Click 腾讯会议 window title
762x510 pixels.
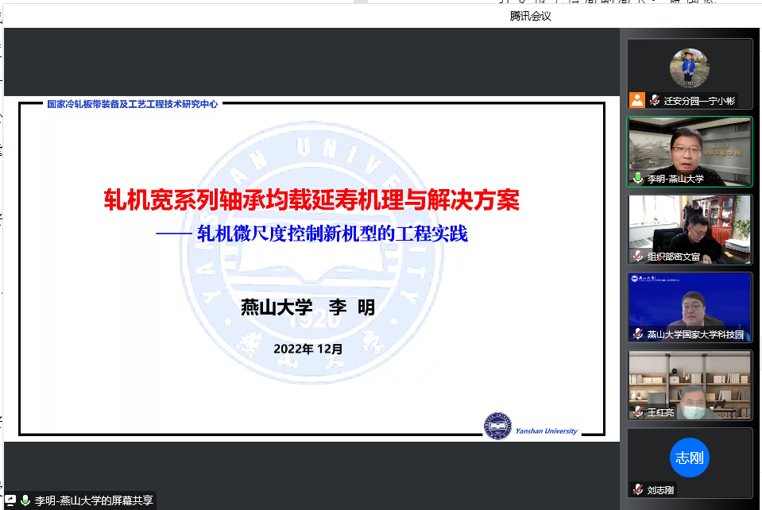[x=530, y=16]
